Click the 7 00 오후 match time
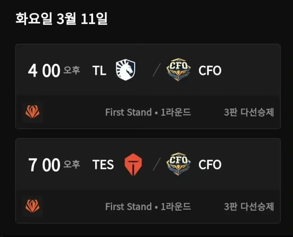Image resolution: width=293 pixels, height=237 pixels. pos(54,164)
